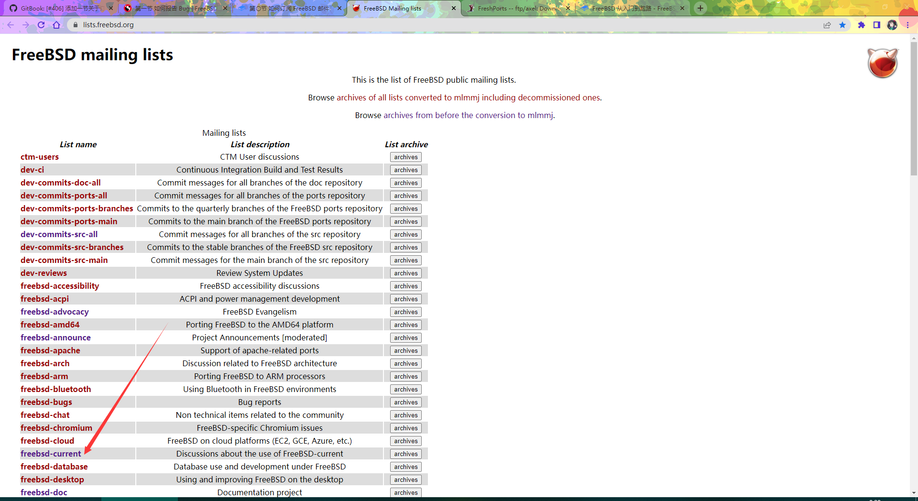Open the extensions puzzle icon
Image resolution: width=918 pixels, height=501 pixels.
[862, 25]
